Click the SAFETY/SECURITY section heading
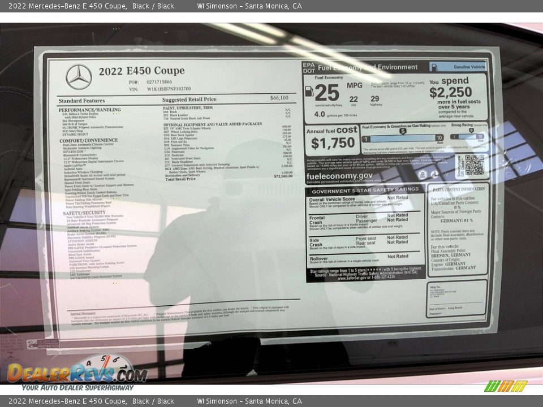543x407 pixels. [84, 213]
